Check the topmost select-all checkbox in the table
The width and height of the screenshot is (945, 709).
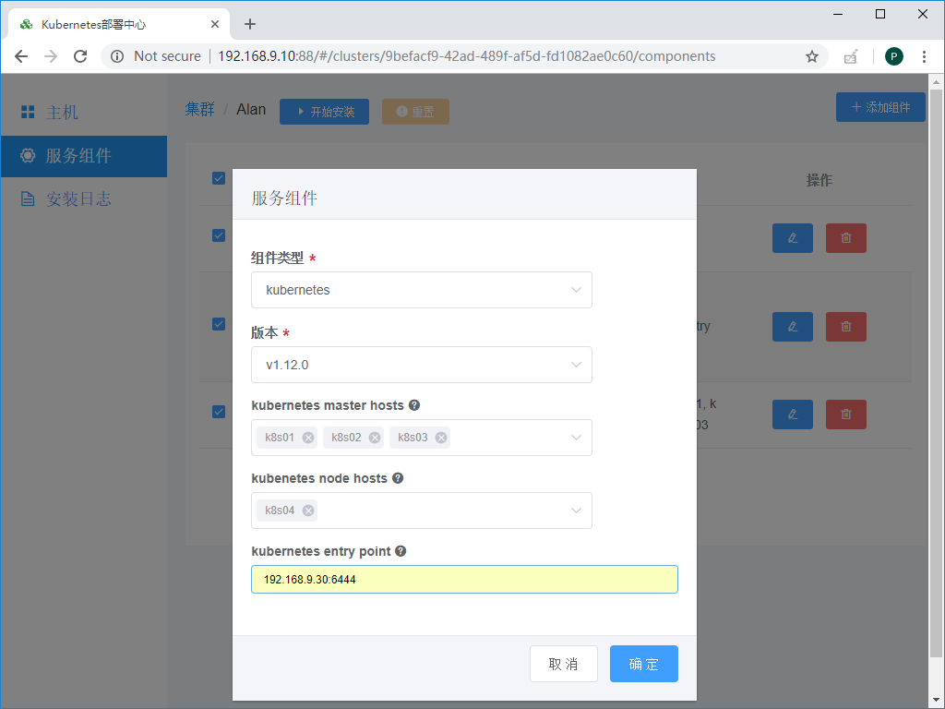[x=219, y=178]
